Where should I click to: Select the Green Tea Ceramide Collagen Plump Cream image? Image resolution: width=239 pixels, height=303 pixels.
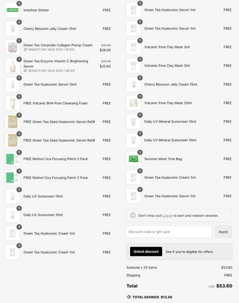tap(12, 48)
